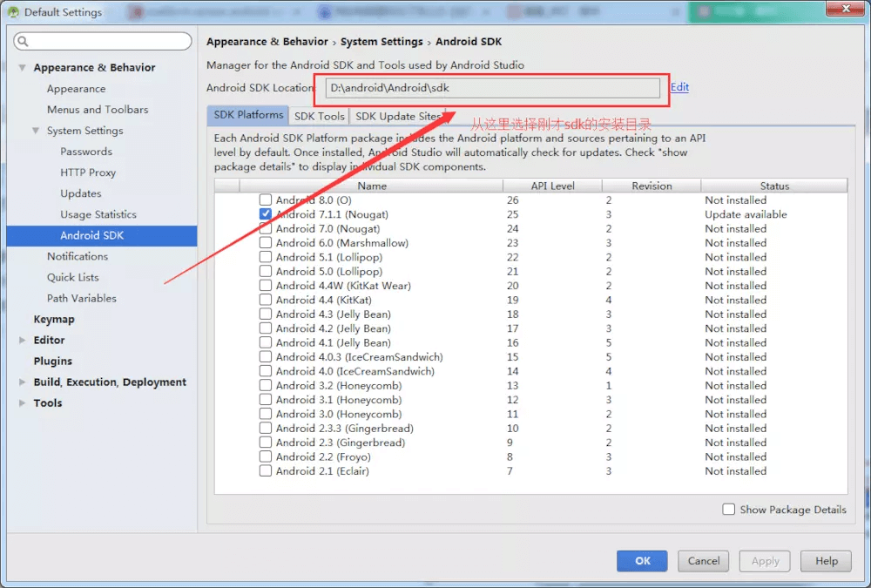Open Path Variables settings
This screenshot has width=871, height=588.
82,299
